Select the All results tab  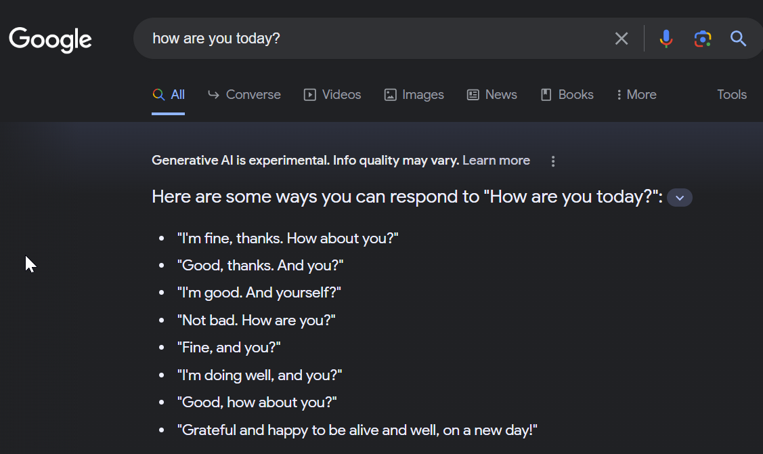169,95
